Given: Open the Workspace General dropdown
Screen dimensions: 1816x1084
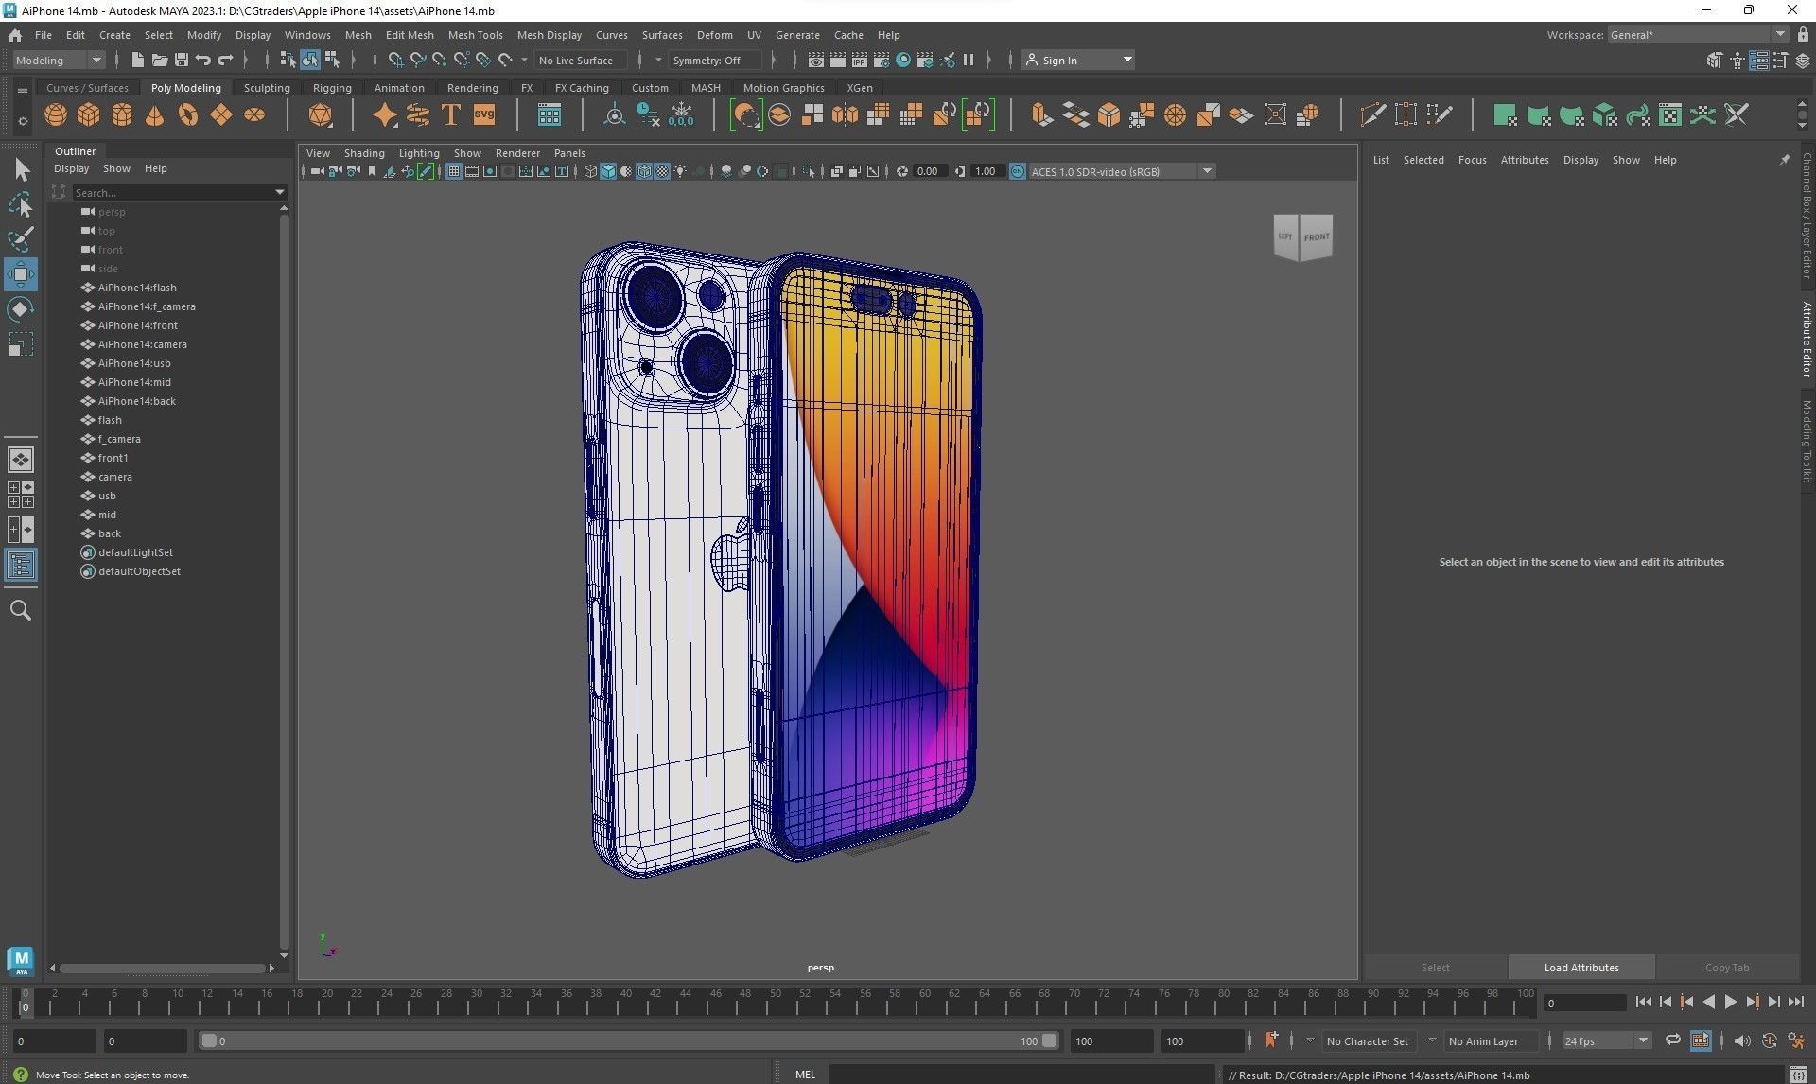Looking at the screenshot, I should 1698,35.
